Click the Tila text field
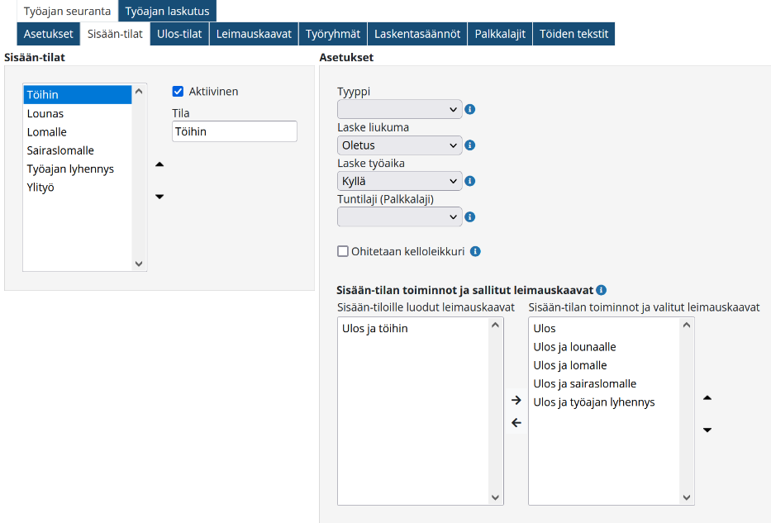 (x=234, y=131)
